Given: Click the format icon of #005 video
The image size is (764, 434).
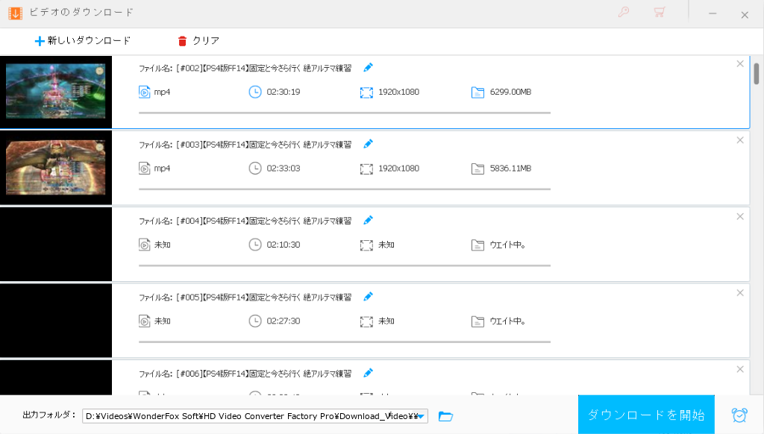Looking at the screenshot, I should (144, 321).
